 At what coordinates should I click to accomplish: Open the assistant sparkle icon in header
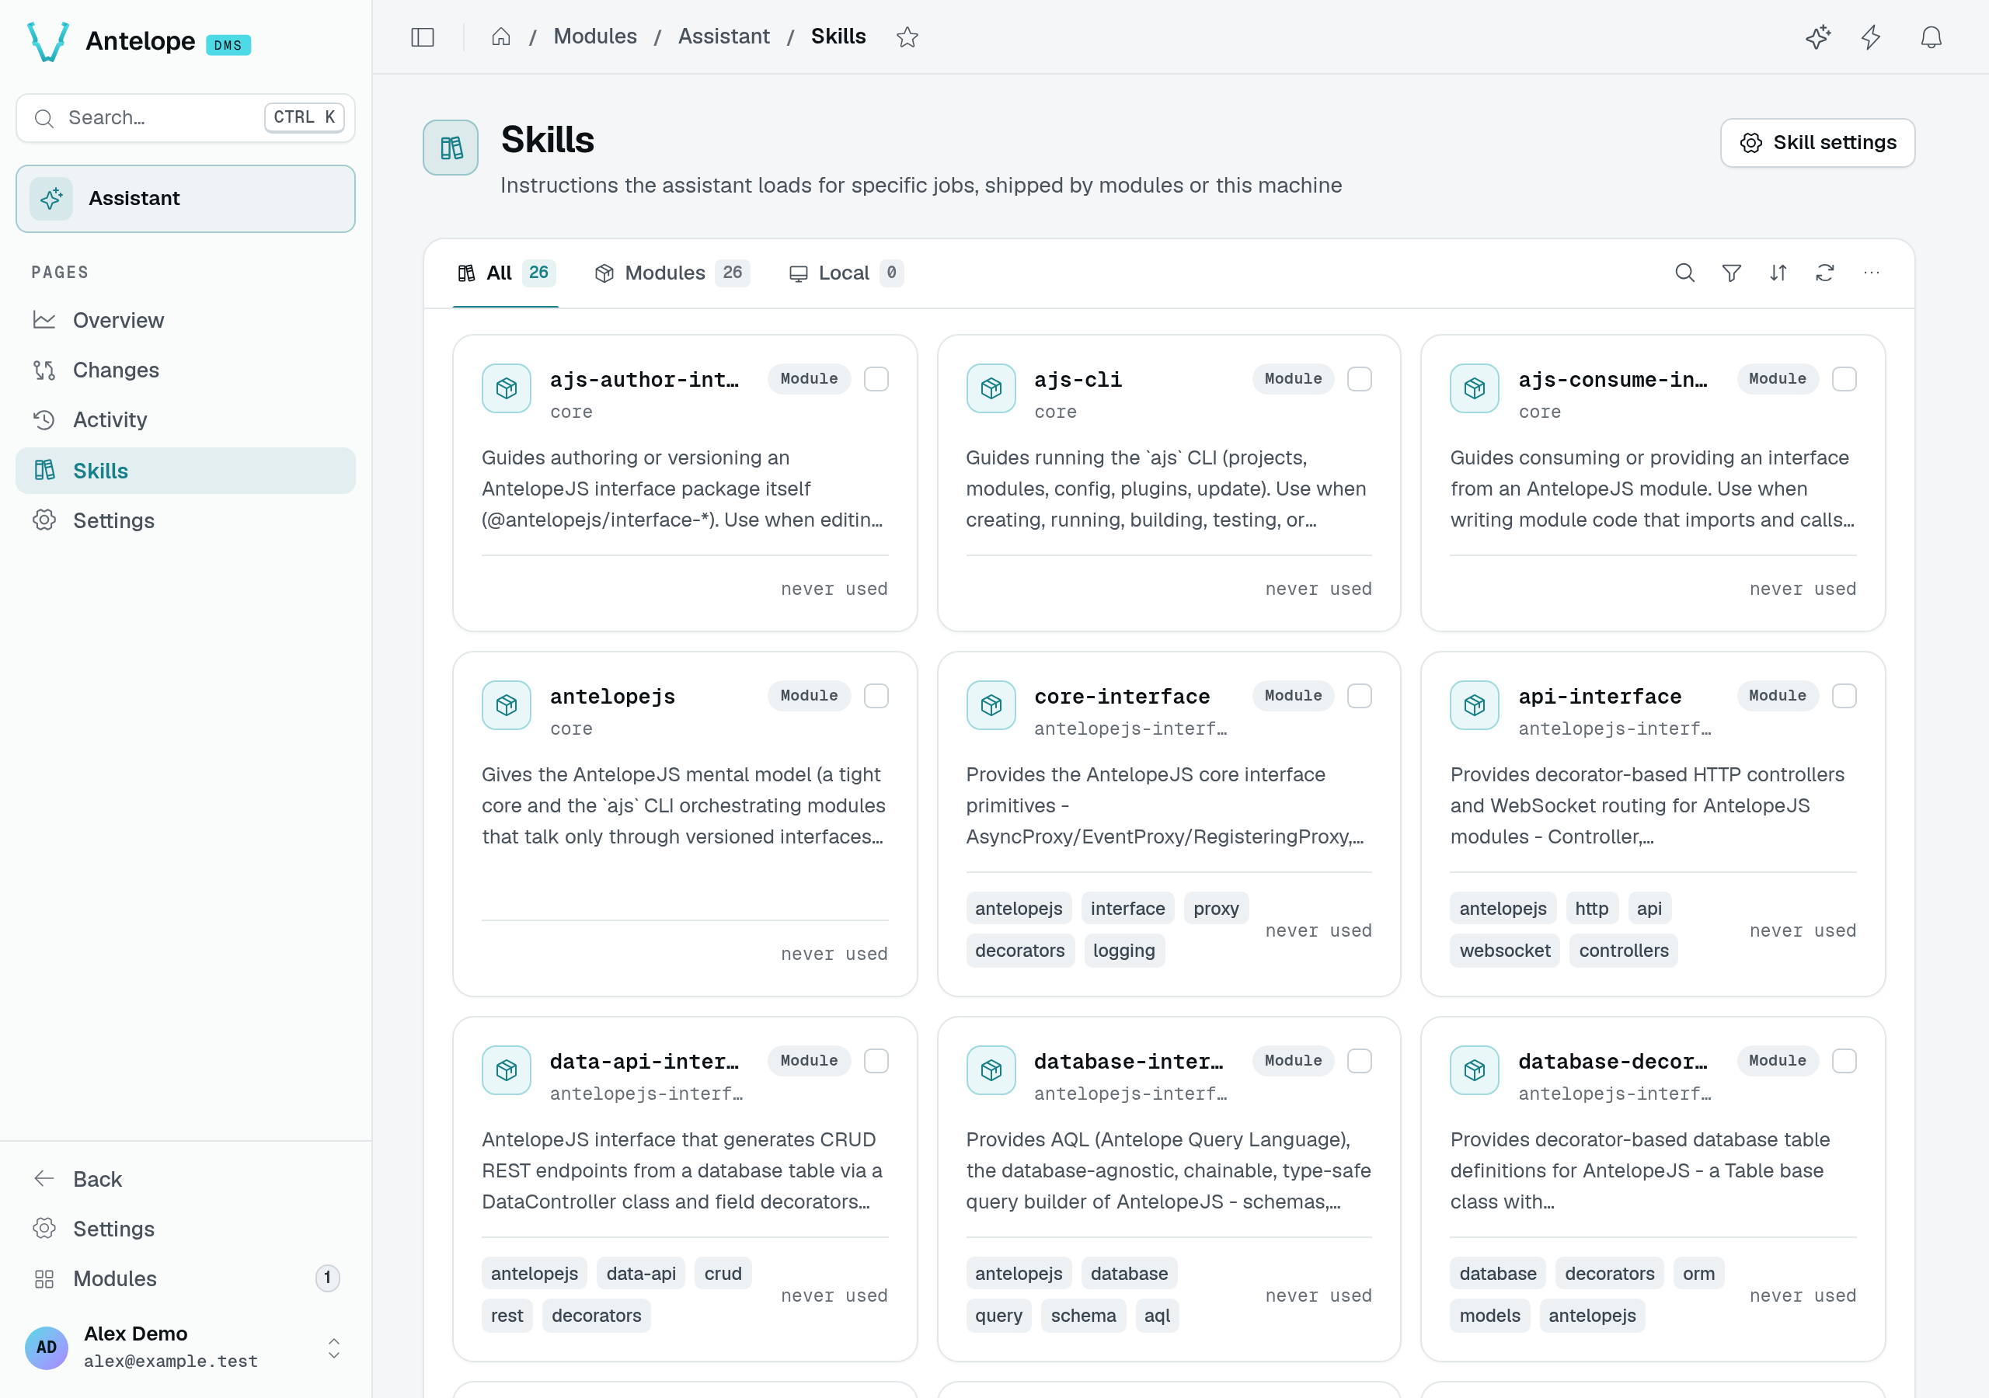click(x=1818, y=37)
